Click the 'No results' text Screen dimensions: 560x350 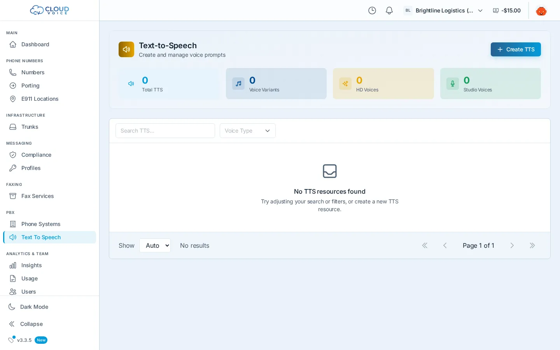[194, 245]
